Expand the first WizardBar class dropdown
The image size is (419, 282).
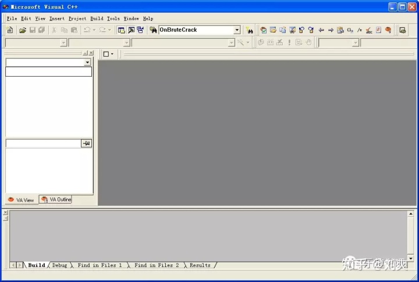click(x=63, y=42)
